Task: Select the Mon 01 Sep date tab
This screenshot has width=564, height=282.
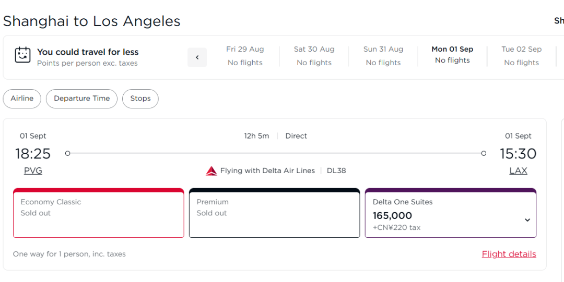Action: coord(452,55)
